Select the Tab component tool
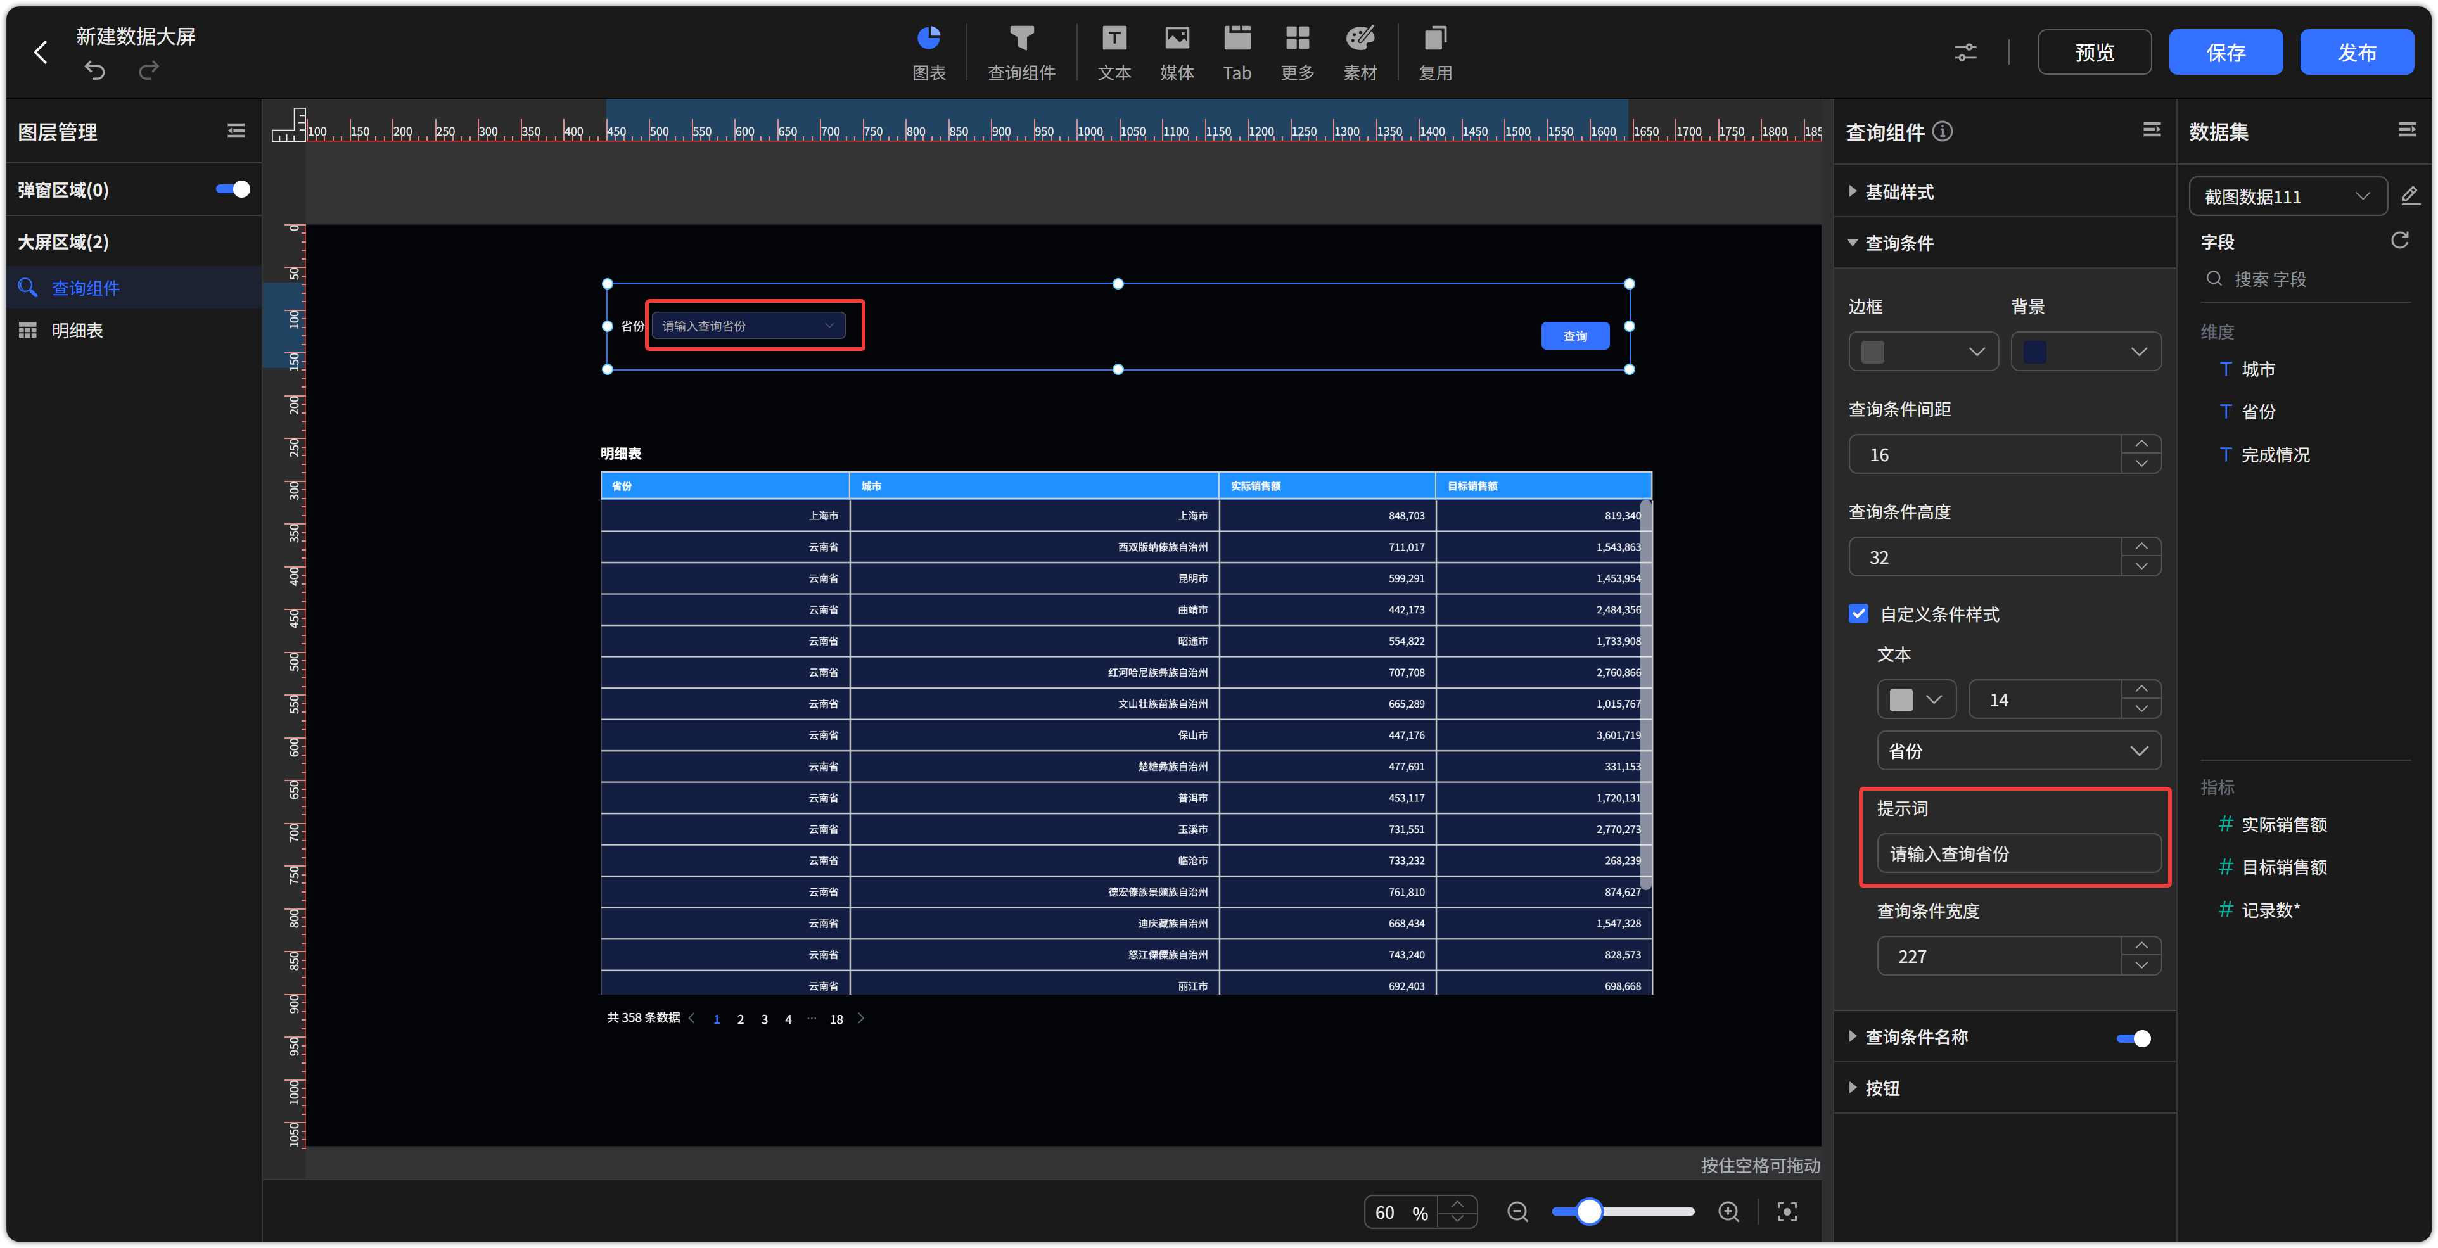Viewport: 2438px width, 1248px height. coord(1237,52)
